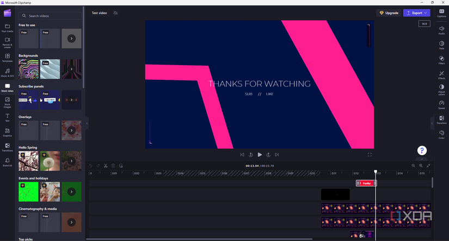Open the Effects properties panel
449x241 pixels.
[441, 75]
